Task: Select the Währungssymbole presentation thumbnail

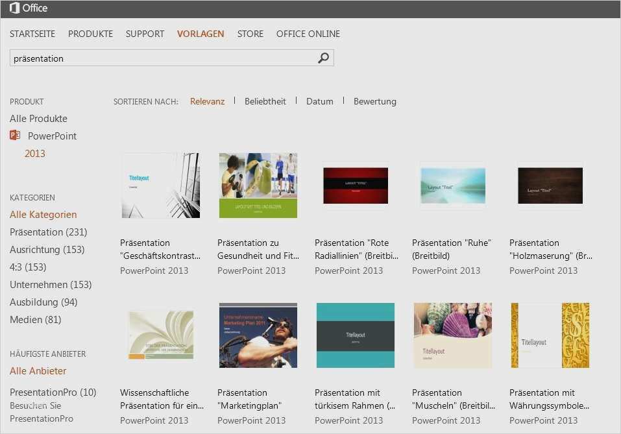Action: pos(550,335)
